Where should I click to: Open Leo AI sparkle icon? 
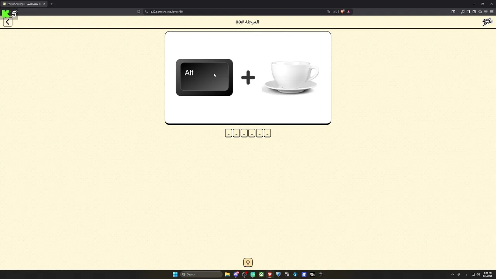pyautogui.click(x=480, y=12)
